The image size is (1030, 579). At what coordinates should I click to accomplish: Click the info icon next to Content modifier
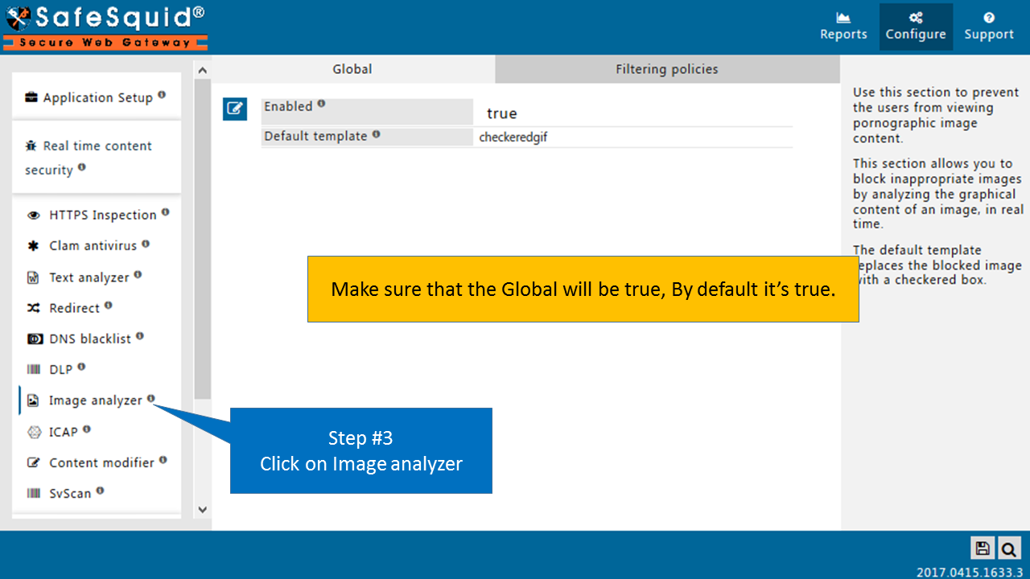[x=163, y=459]
